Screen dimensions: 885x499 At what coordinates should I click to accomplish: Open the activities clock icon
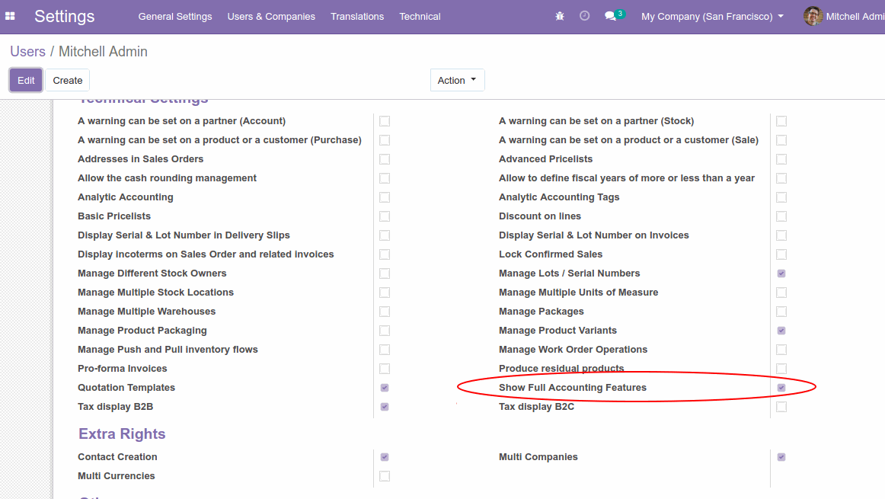click(x=584, y=16)
